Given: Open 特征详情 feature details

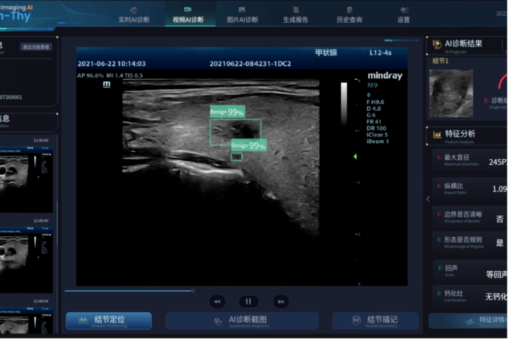Looking at the screenshot, I should coord(468,321).
